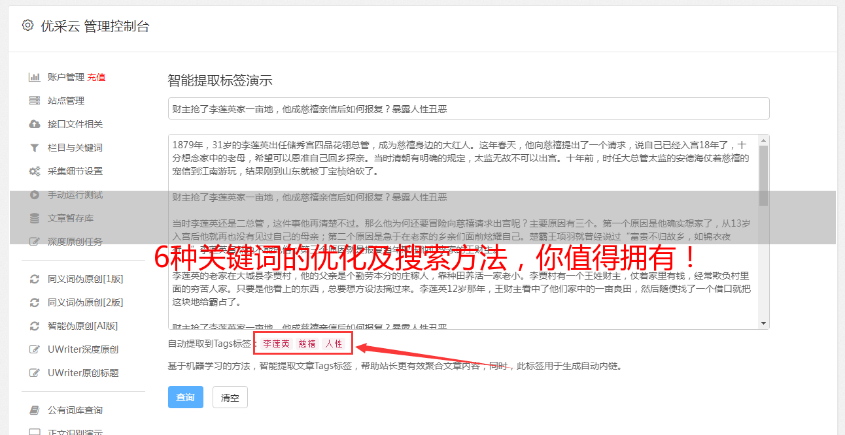
Task: Open 深度原创任务 in sidebar
Action: [75, 242]
